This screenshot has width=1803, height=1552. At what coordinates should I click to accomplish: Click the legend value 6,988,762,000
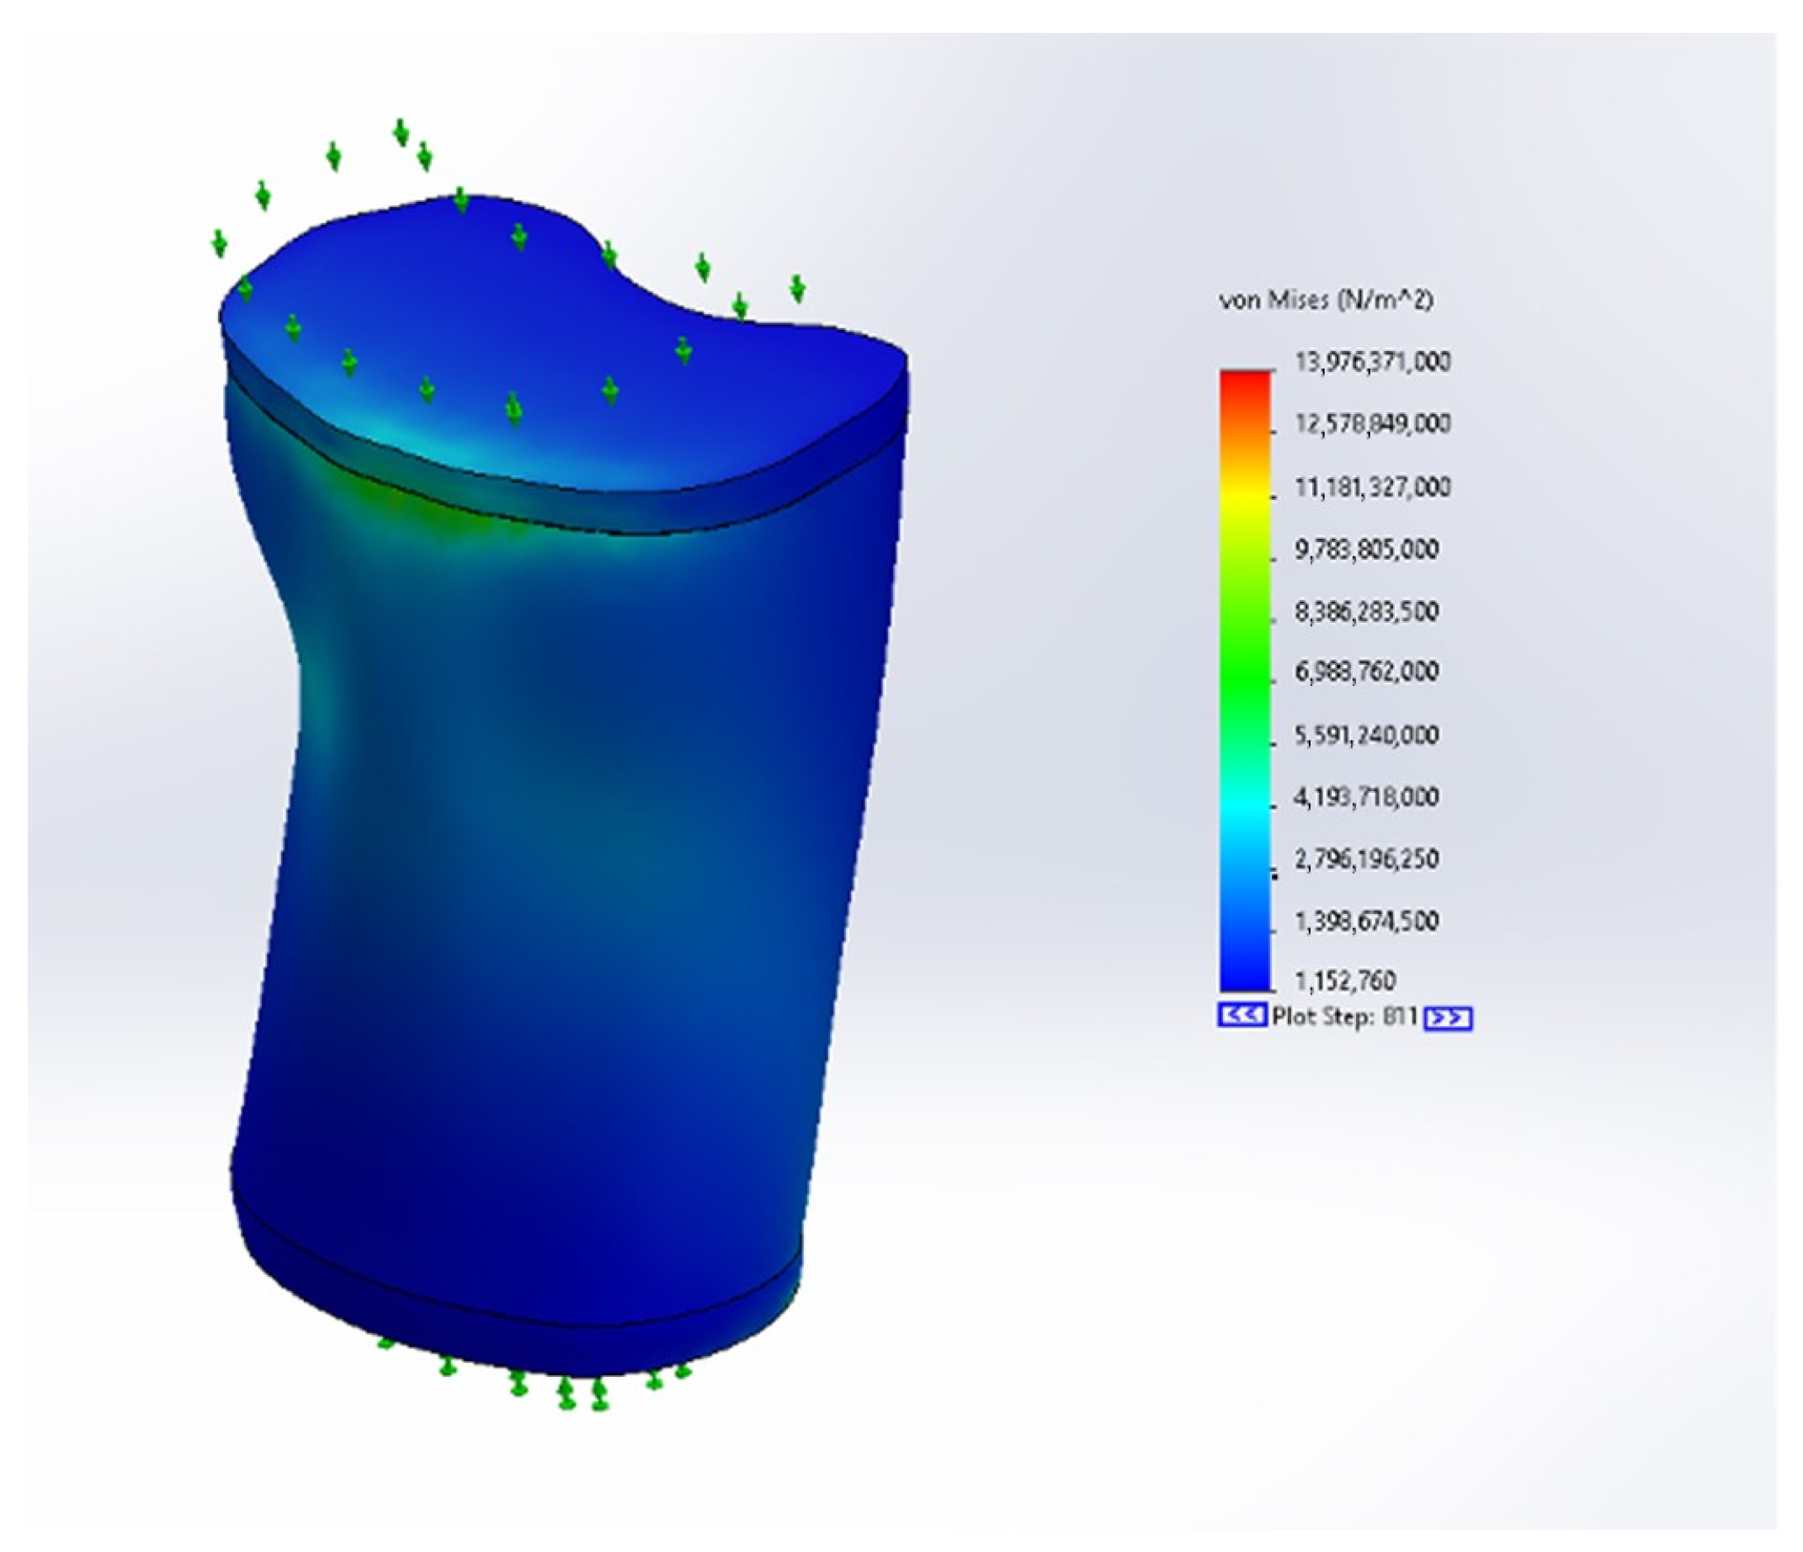(1366, 672)
